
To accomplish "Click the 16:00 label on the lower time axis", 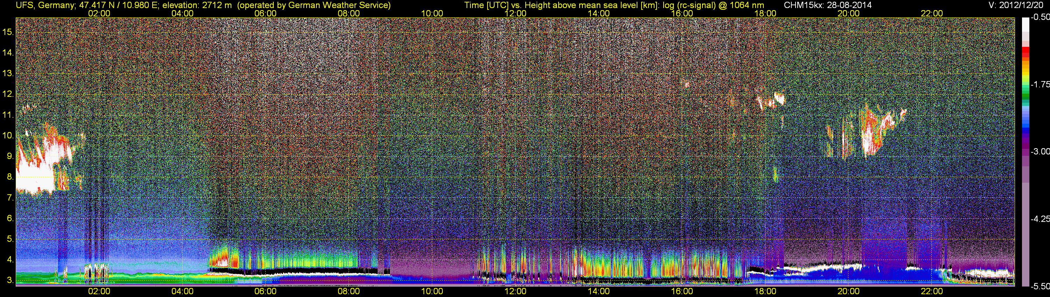I will point(682,291).
